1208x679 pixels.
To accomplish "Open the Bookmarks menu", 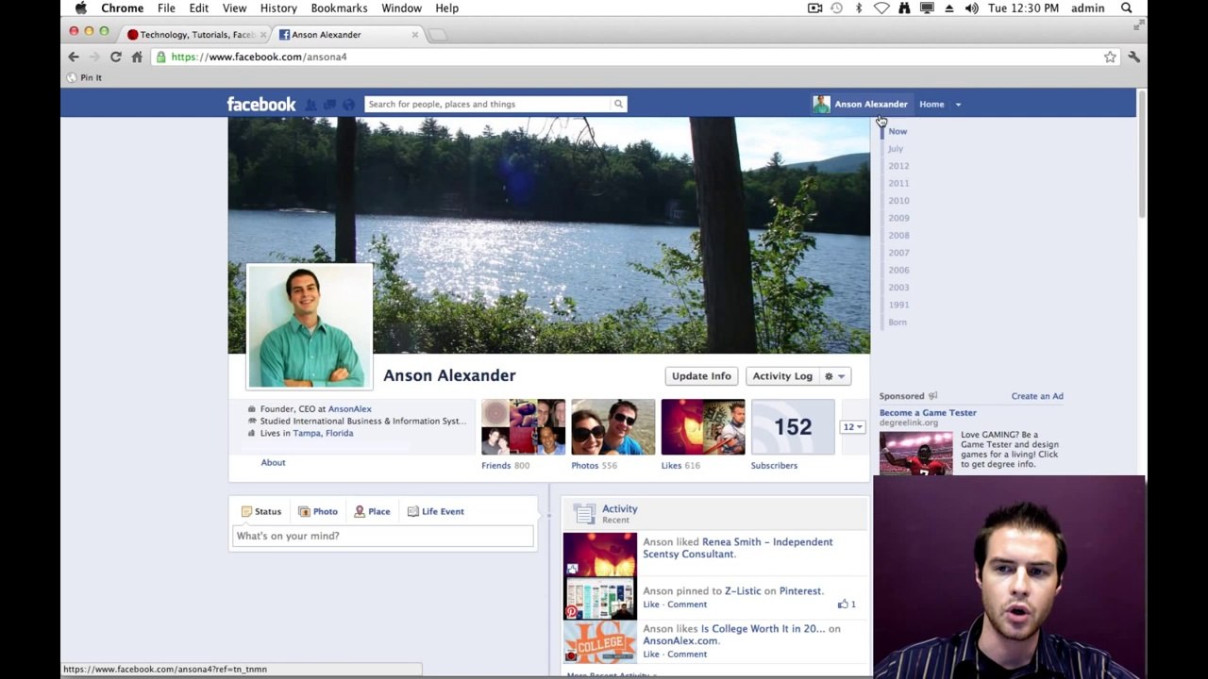I will click(x=339, y=8).
